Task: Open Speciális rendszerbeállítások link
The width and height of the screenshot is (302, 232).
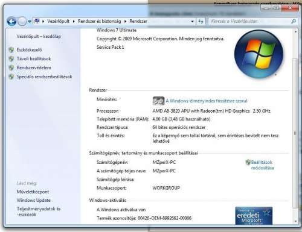Action: pyautogui.click(x=44, y=77)
